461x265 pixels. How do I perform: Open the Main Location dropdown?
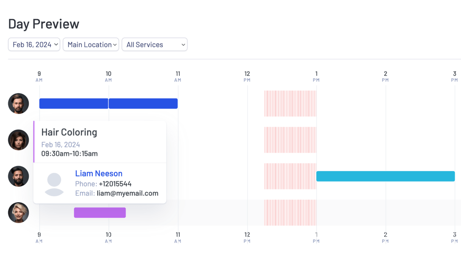(91, 45)
